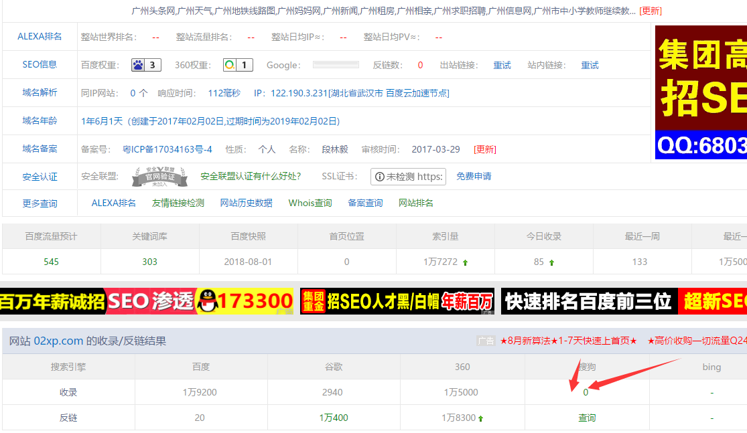
Task: Click the Baidu weight paw badge
Action: pos(146,65)
